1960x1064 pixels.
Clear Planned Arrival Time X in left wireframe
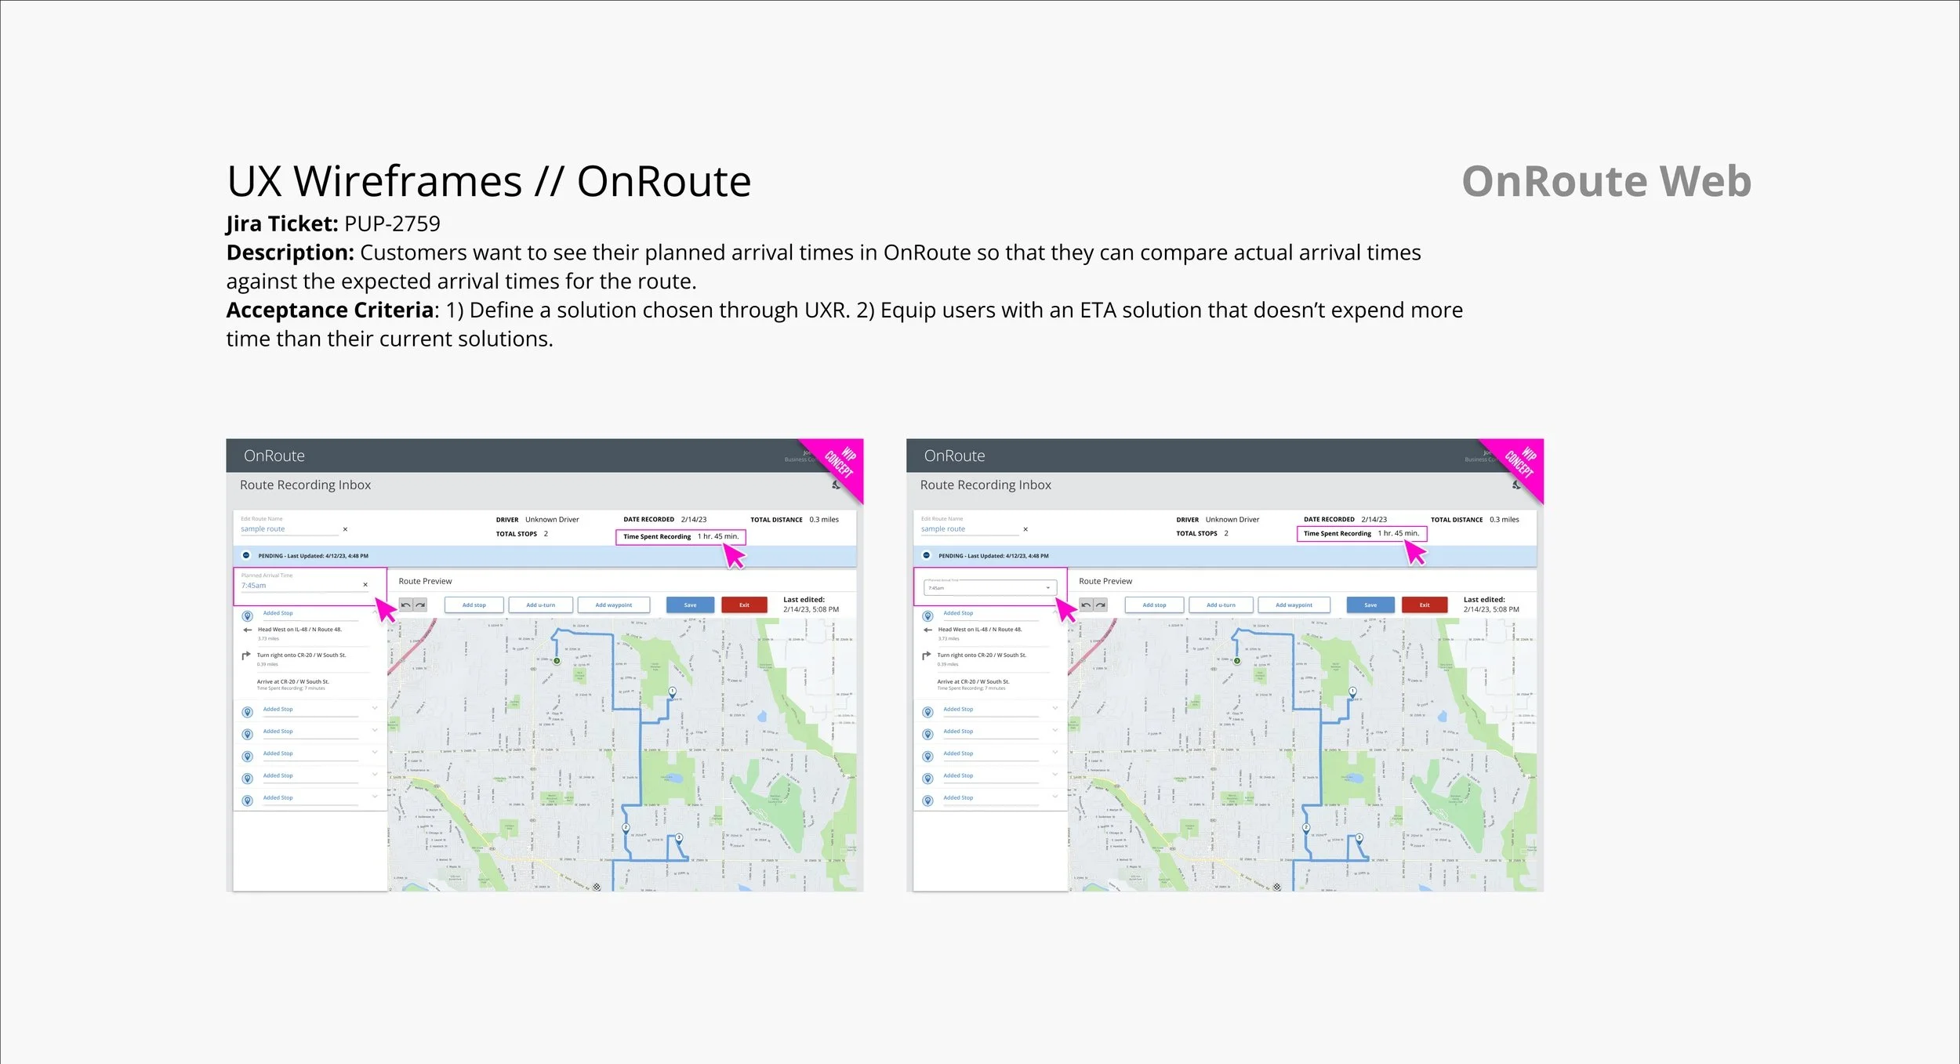(x=365, y=585)
